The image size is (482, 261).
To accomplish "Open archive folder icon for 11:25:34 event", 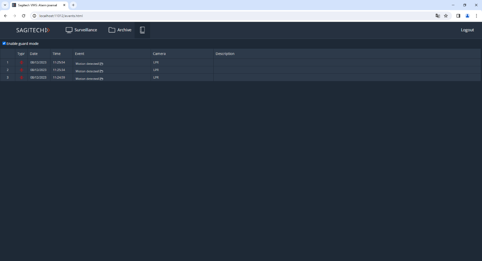I will tap(101, 71).
